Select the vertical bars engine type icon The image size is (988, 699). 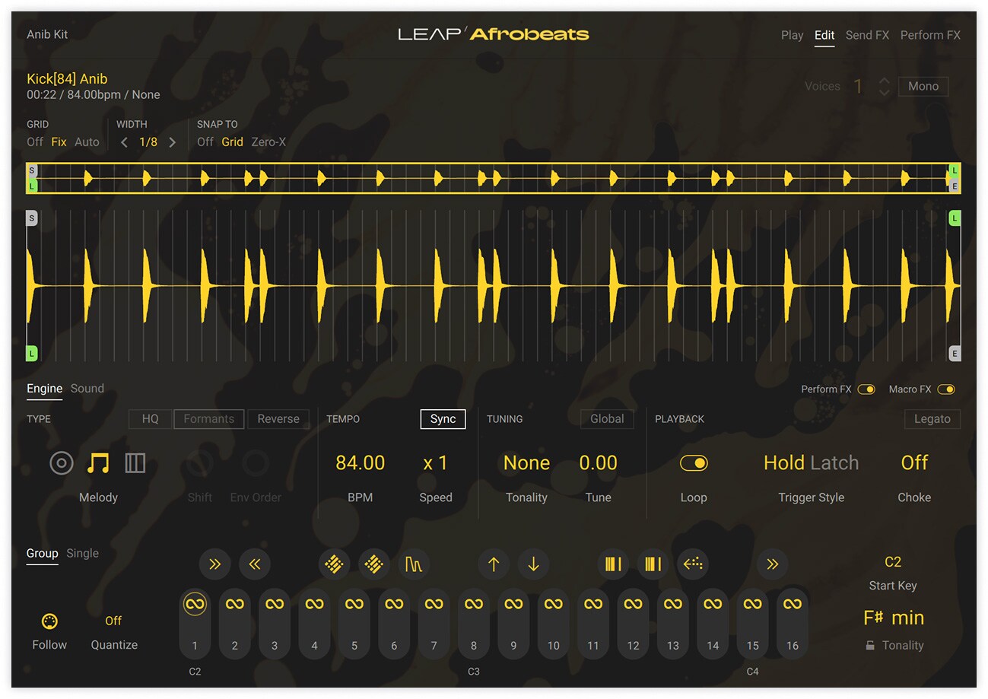(x=135, y=462)
